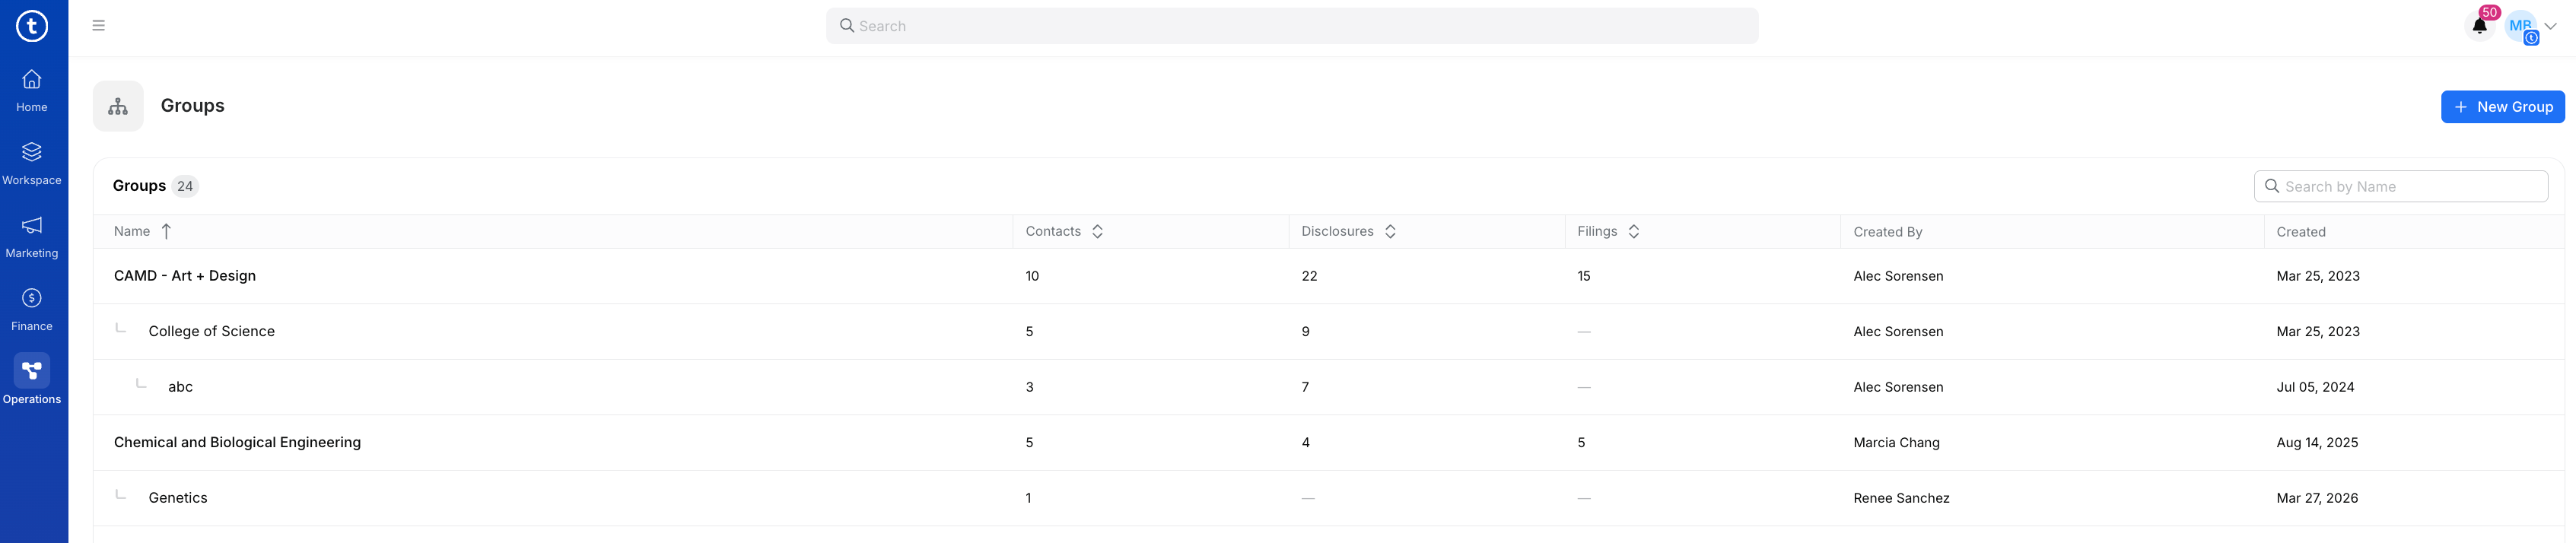Select the Operations sidebar item
The width and height of the screenshot is (2576, 543).
(x=32, y=380)
